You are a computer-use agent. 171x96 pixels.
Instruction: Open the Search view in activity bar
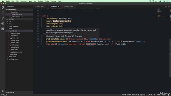3,13
